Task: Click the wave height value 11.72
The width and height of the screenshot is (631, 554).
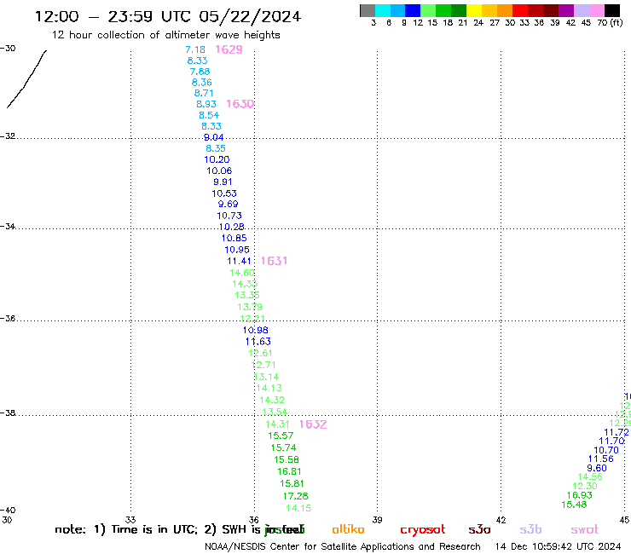Action: [x=617, y=432]
